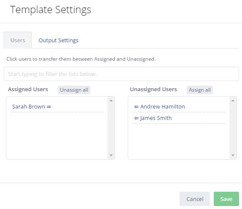Viewport: 242px width, 209px height.
Task: Cancel the Template Settings dialog
Action: point(195,199)
